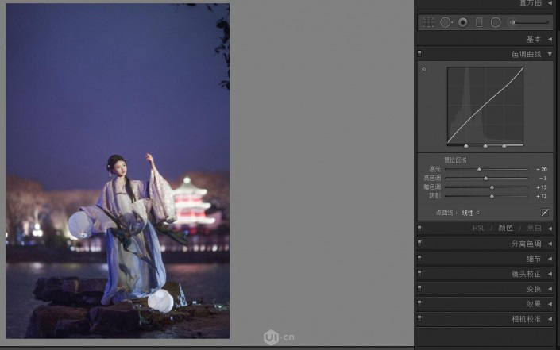
Task: Switch to the 黑白 tab
Action: tap(534, 228)
